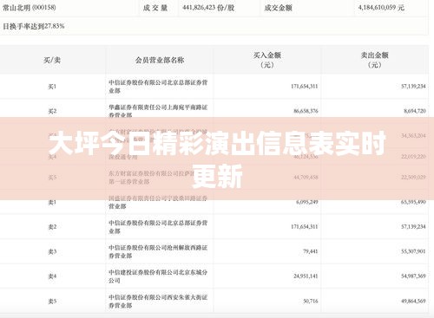Click 171,654,311 in the 卖2 row
This screenshot has width=434, height=318.
click(305, 226)
